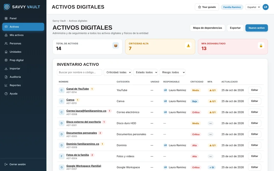This screenshot has height=171, width=274.
Task: Click the Panel grid icon in sidebar
Action: [6, 18]
